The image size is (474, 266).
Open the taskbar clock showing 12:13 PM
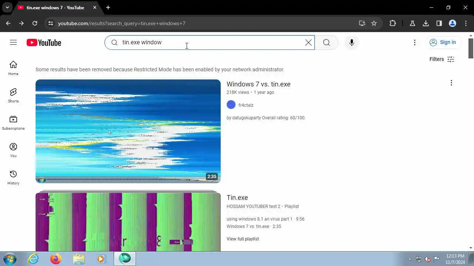point(455,259)
